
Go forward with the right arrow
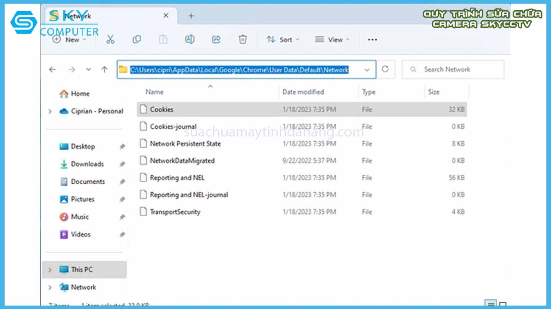(x=71, y=70)
